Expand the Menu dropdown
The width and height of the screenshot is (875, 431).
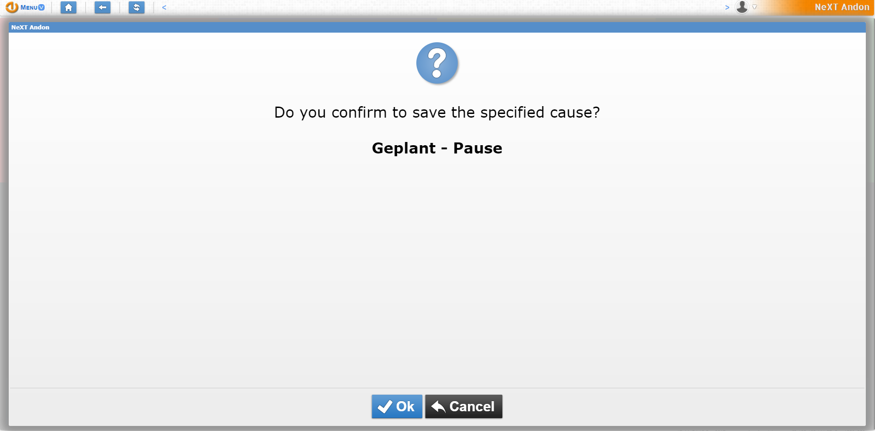[x=29, y=7]
